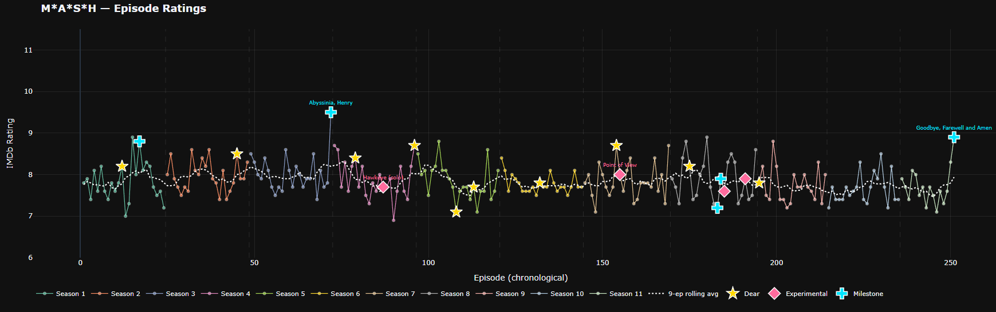The height and width of the screenshot is (312, 996).
Task: Hide the Season 3 trace via legend
Action: (171, 294)
